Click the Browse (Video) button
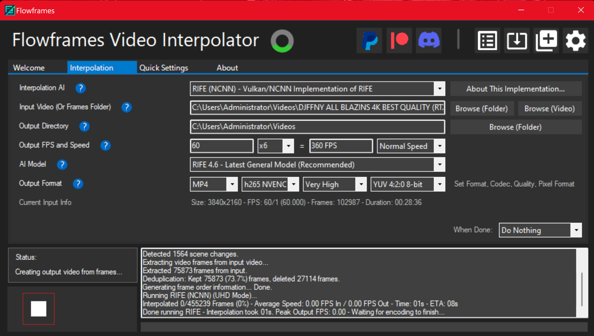 [x=550, y=109]
